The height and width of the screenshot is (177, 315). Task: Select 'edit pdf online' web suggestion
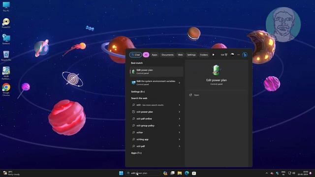[x=154, y=118]
